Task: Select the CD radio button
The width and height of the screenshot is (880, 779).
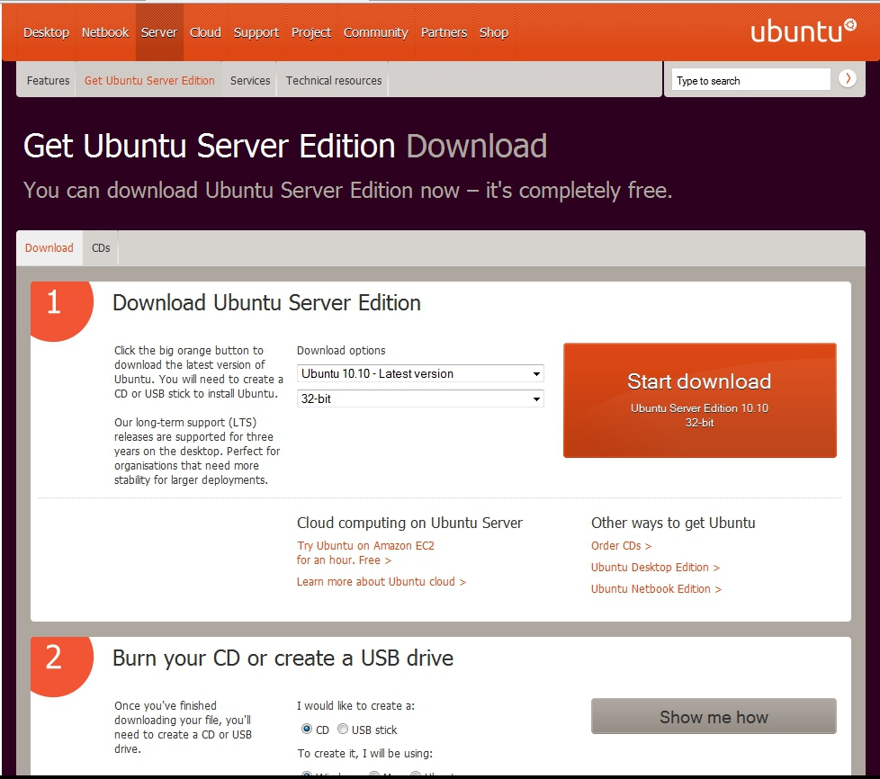Action: [x=307, y=729]
